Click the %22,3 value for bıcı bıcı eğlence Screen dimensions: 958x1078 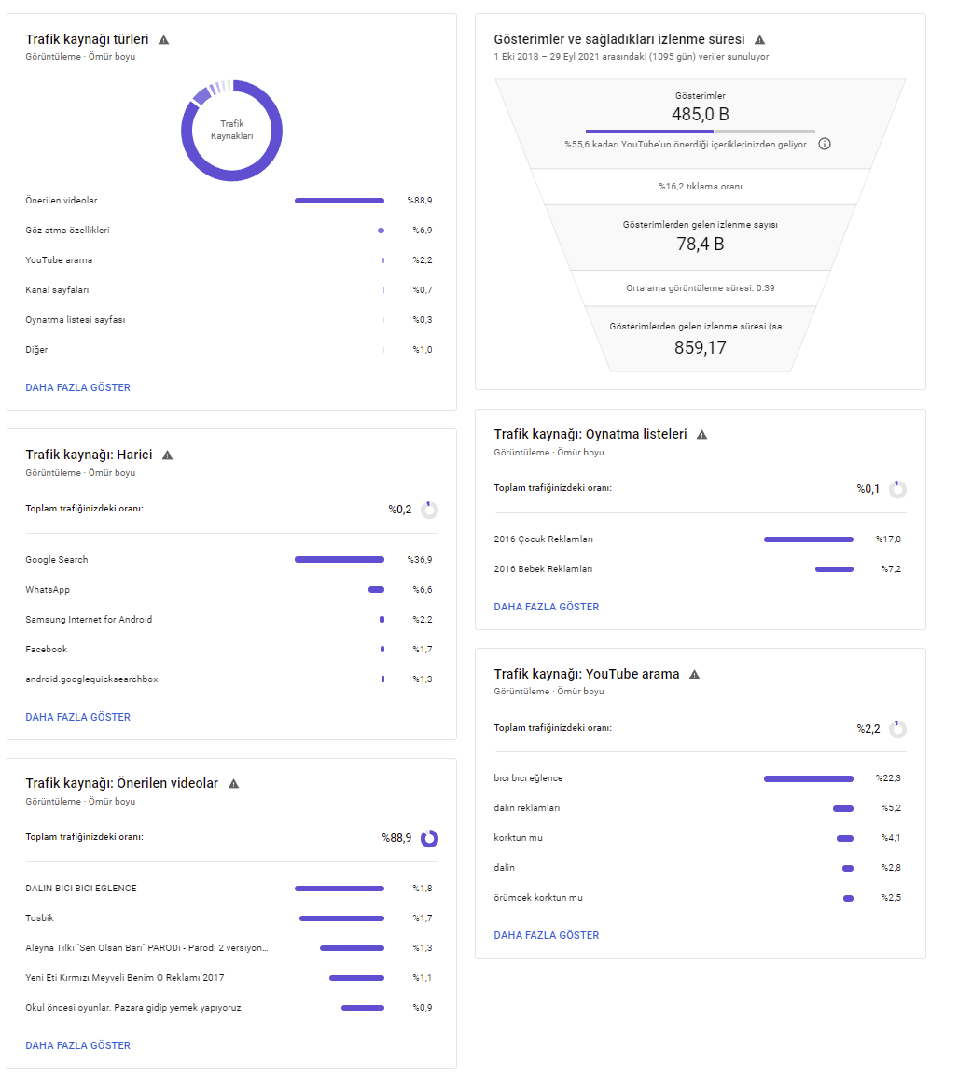click(888, 779)
